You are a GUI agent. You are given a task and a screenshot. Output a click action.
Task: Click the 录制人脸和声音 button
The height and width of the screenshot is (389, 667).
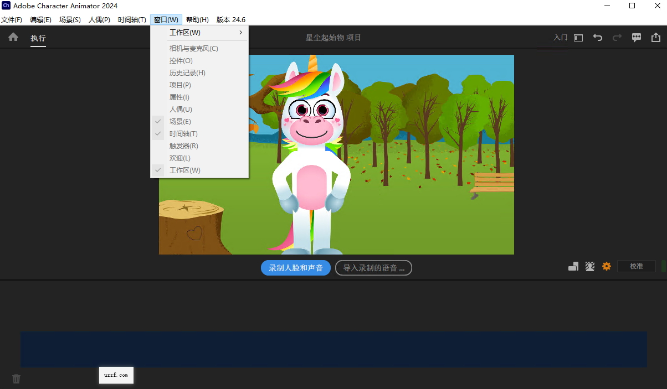[x=295, y=268]
